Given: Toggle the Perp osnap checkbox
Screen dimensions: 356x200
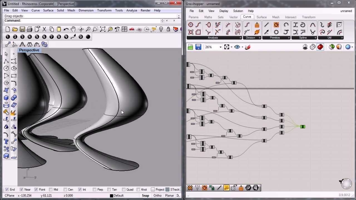Looking at the screenshot, I should tap(95, 190).
